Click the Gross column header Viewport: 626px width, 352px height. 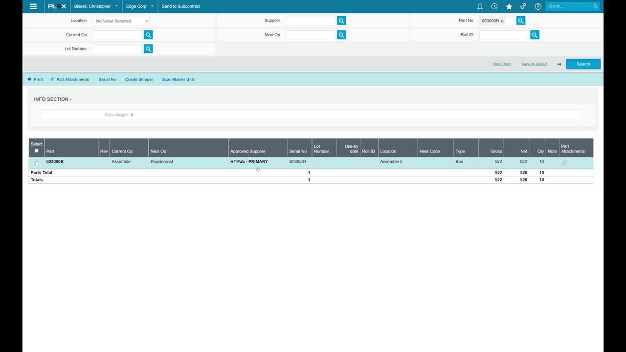point(491,148)
